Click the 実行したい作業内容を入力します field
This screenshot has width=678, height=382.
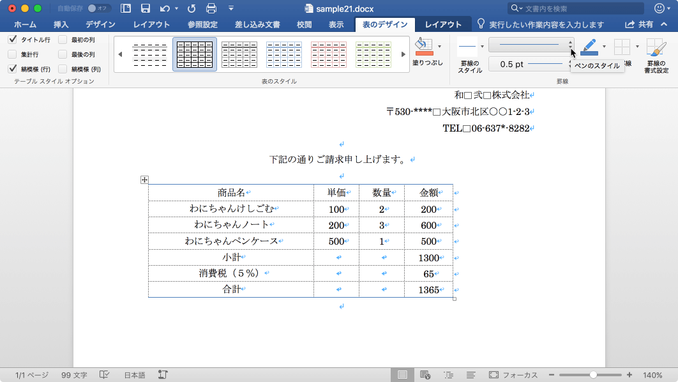pyautogui.click(x=546, y=25)
